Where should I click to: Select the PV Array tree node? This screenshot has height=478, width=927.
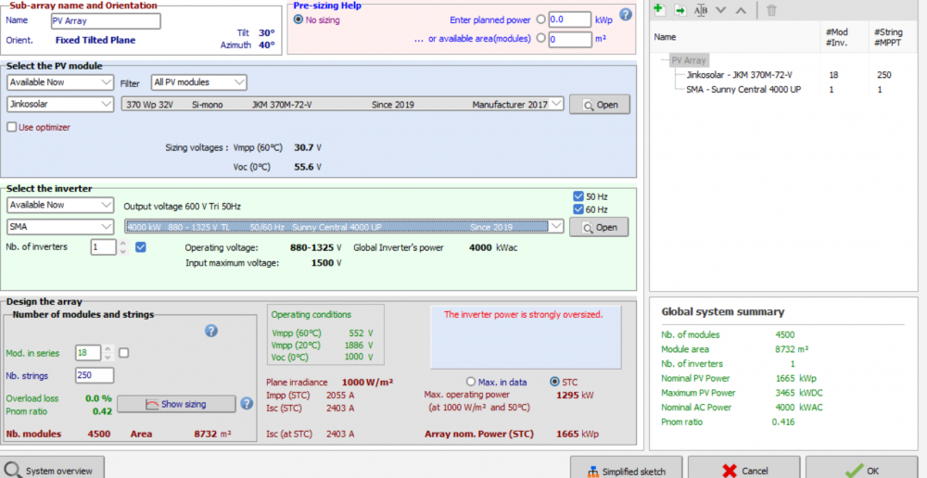coord(689,60)
